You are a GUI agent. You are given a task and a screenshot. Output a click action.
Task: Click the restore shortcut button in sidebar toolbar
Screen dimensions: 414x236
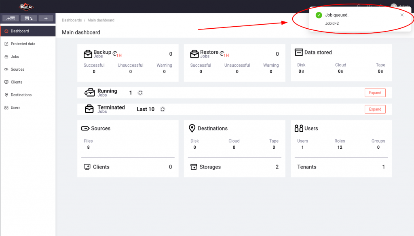[x=28, y=18]
